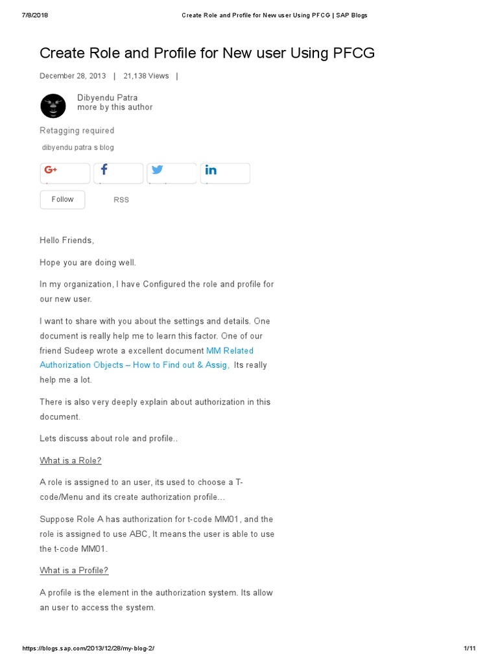This screenshot has width=498, height=664.
Task: Click the 'Retagging required' label
Action: (77, 130)
